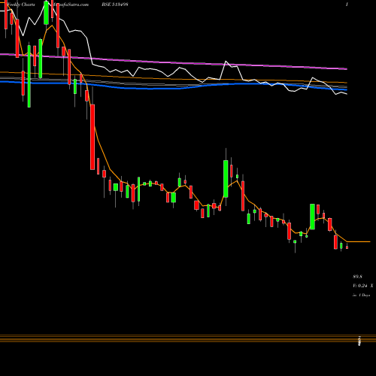Viewport: 376px width, 376px height.
Task: Click the 'V: 0.24 X' volume text
Action: point(363,286)
